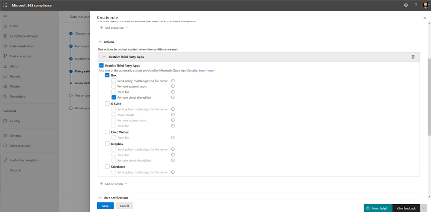431x212 pixels.
Task: Open the help question mark icon
Action: 416,5
